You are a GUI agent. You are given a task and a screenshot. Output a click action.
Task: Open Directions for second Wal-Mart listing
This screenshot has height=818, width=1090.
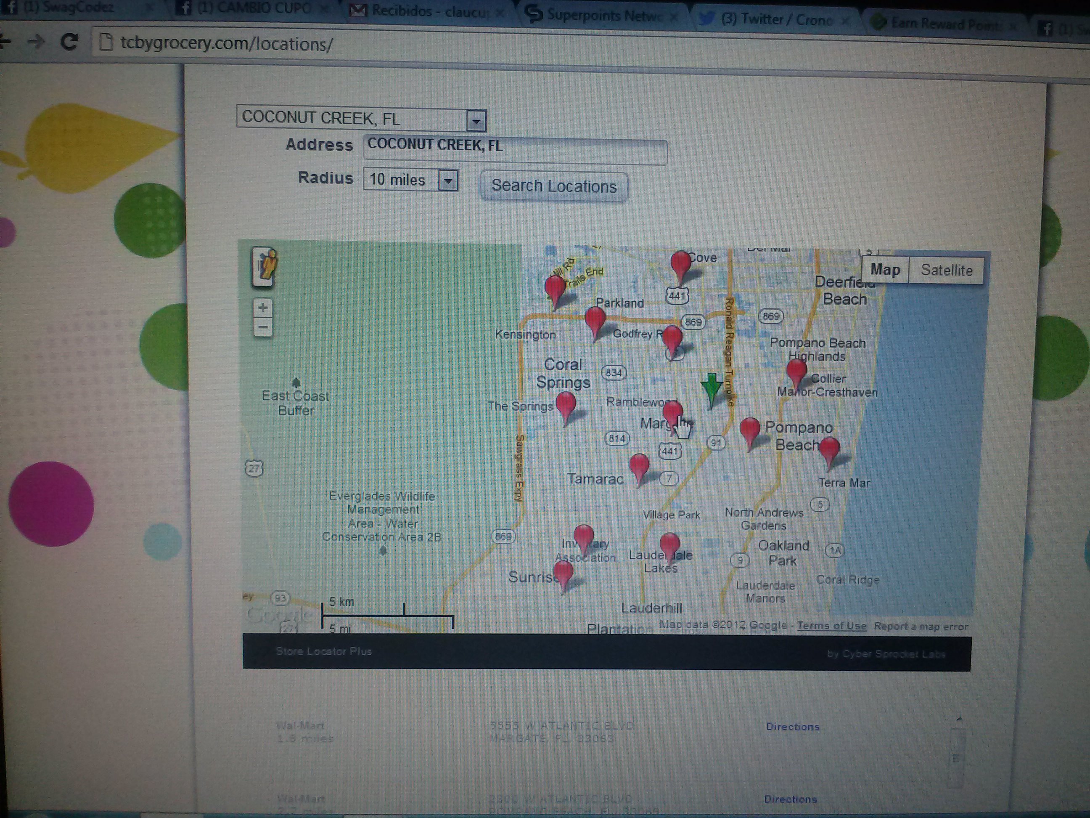coord(791,799)
